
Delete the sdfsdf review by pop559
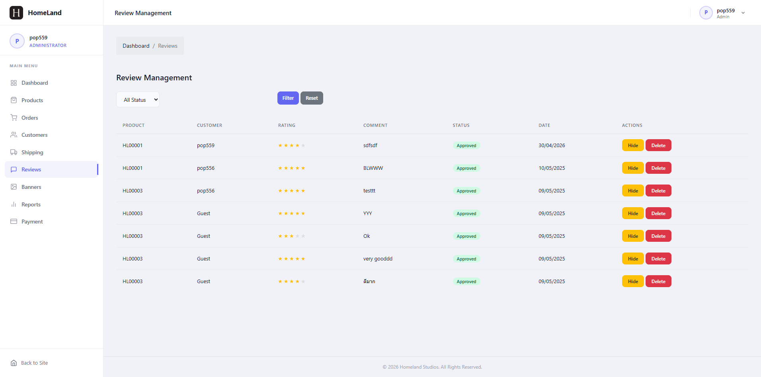click(x=658, y=145)
